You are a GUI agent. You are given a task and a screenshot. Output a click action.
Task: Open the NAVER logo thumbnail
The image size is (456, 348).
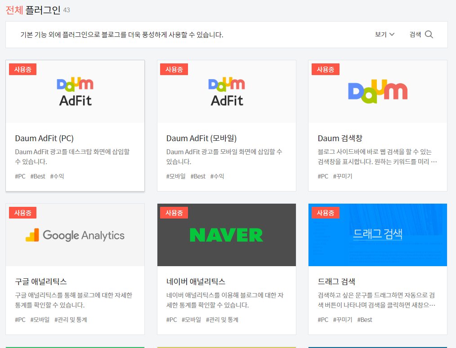(x=227, y=235)
